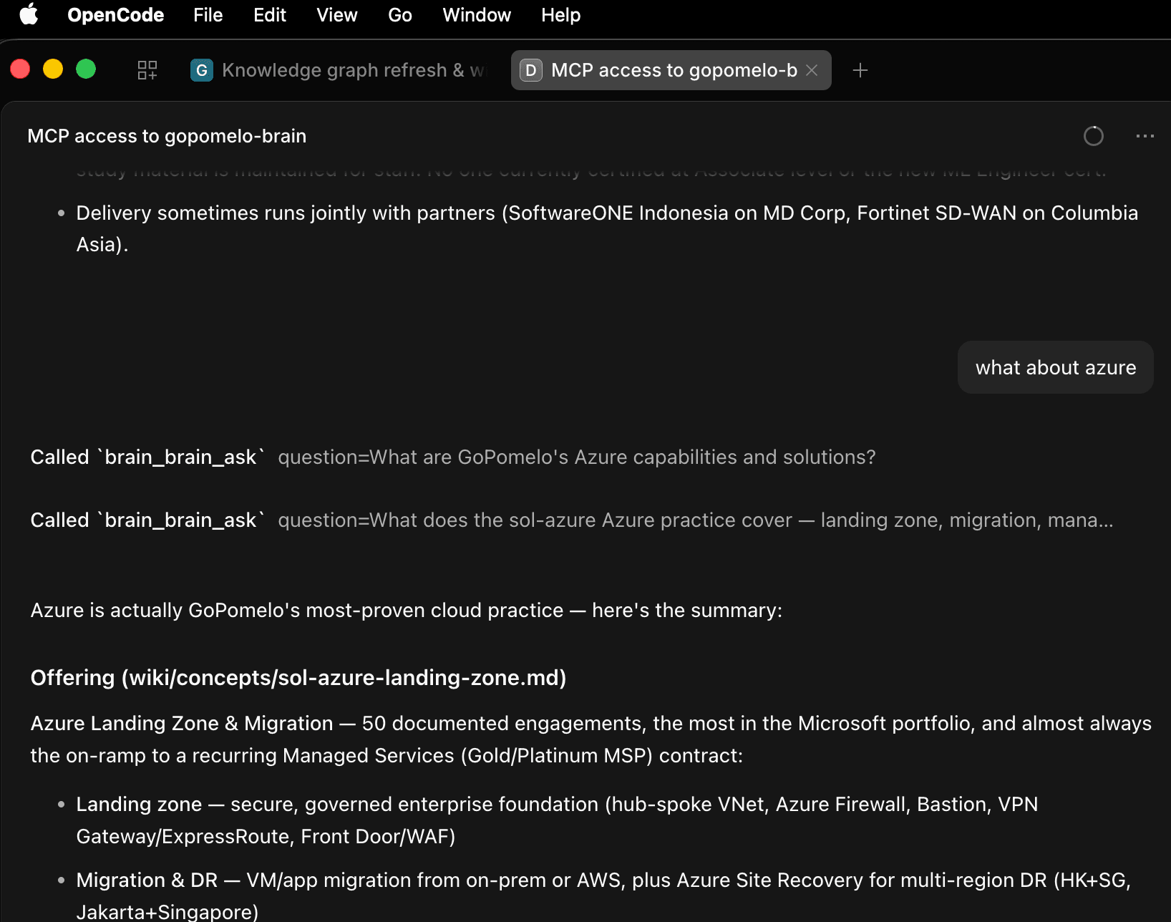Open the Go menu

(x=400, y=15)
